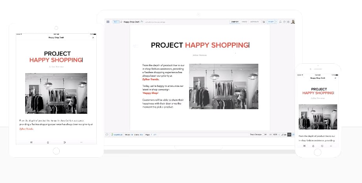
Task: Click the Words count in status bar
Action: tap(129, 135)
